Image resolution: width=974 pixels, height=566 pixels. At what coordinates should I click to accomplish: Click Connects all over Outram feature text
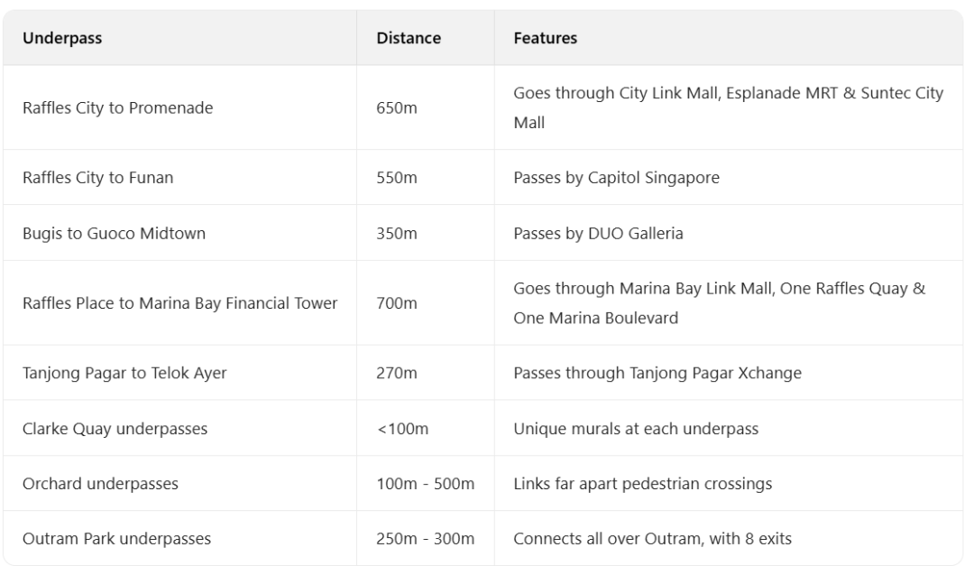pos(652,539)
